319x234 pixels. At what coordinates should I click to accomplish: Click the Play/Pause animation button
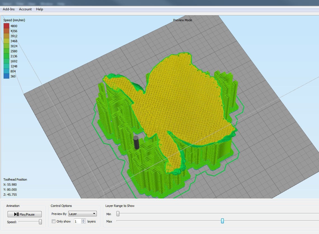(x=25, y=214)
